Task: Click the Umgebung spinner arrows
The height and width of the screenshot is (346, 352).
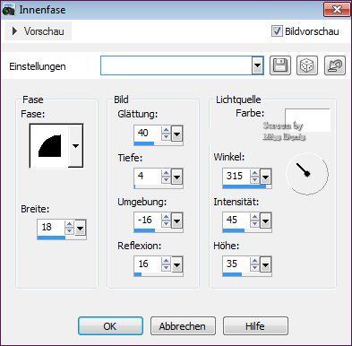Action: click(x=166, y=221)
